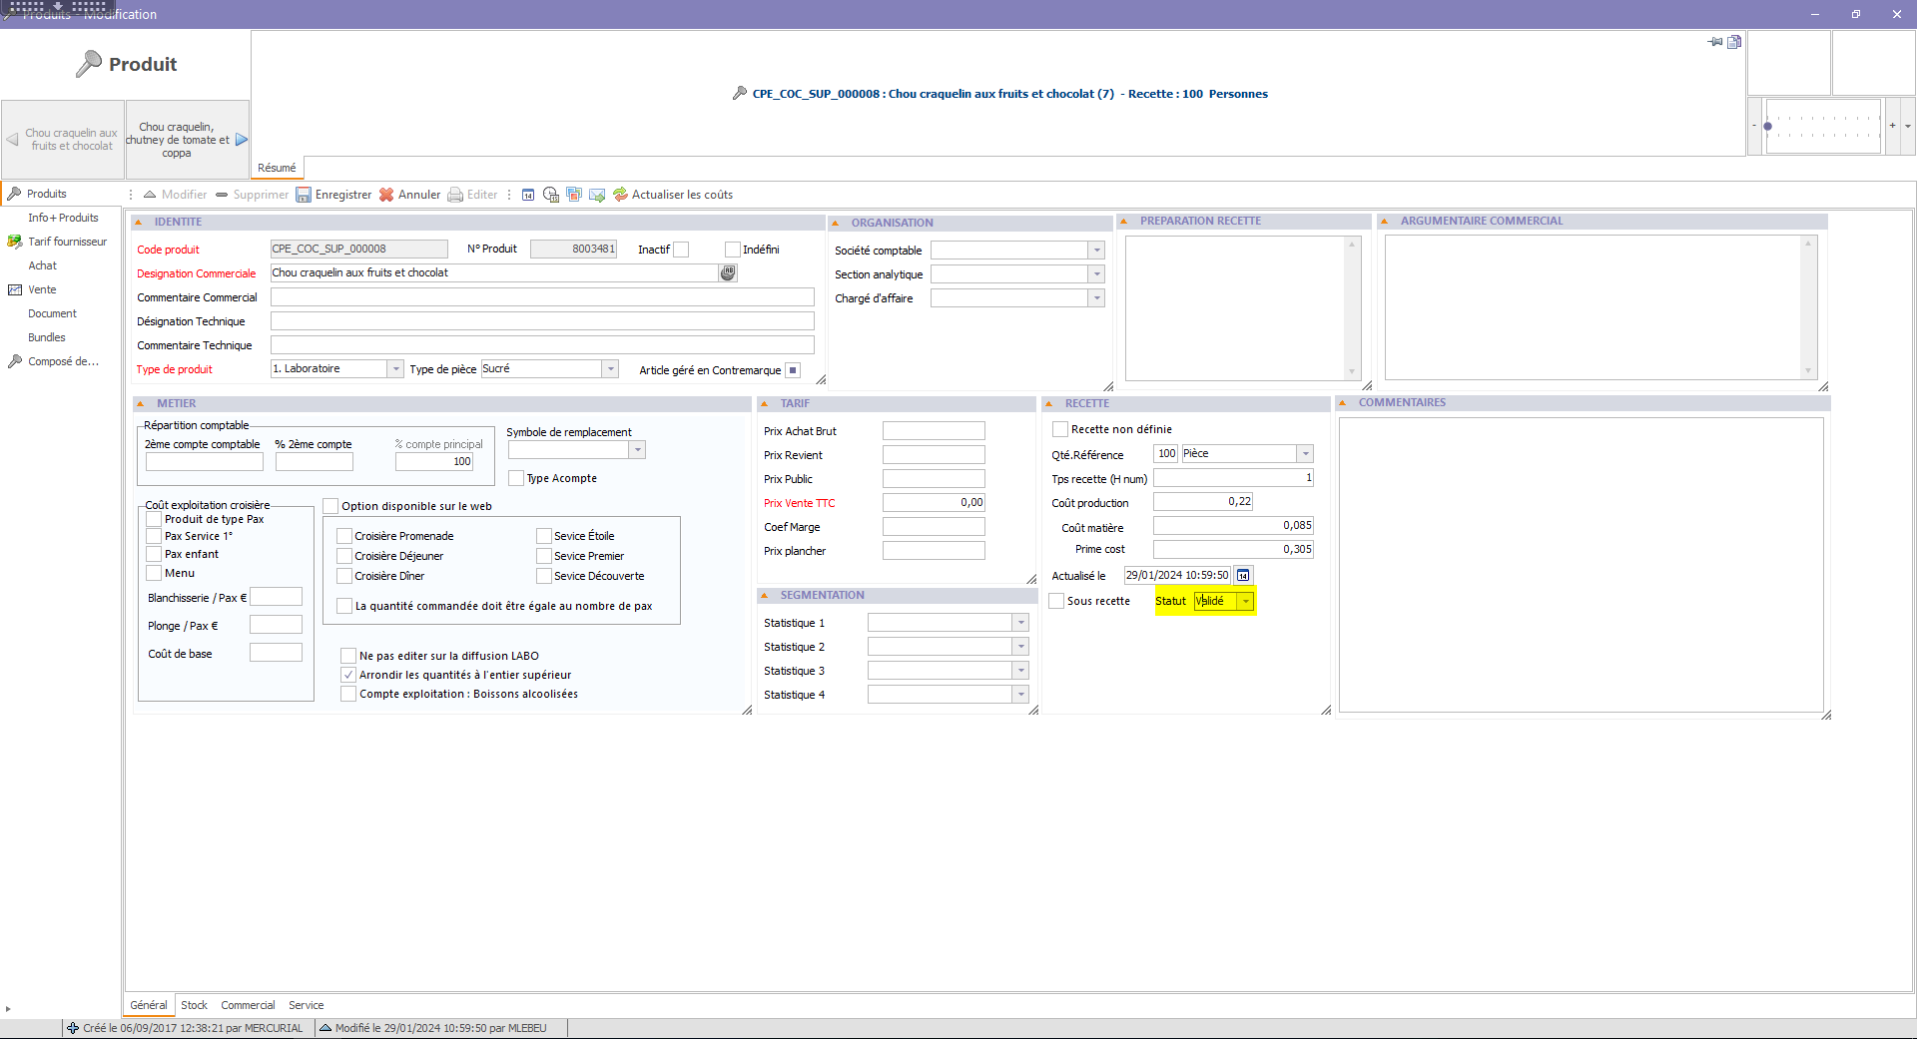The height and width of the screenshot is (1039, 1917).
Task: Click the envelope send-mail toolbar icon
Action: (597, 195)
